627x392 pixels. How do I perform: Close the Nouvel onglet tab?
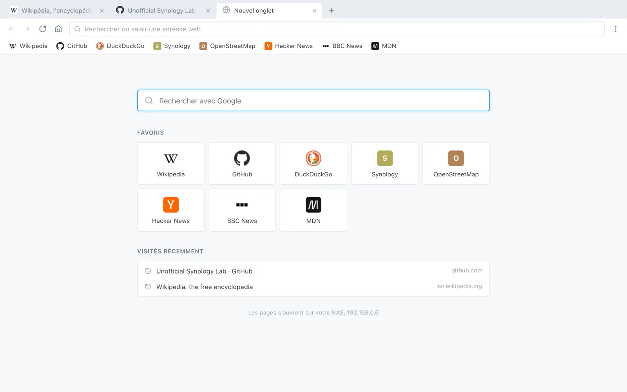314,11
